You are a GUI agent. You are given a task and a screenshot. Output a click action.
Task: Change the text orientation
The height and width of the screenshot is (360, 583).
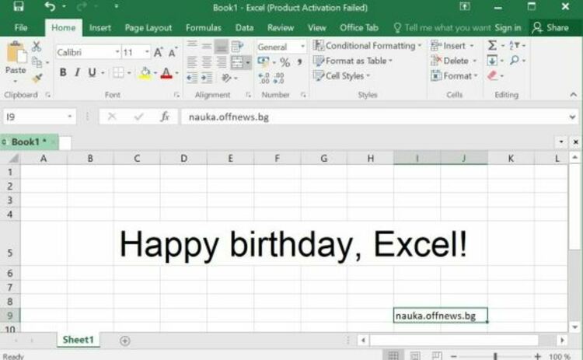[x=226, y=78]
